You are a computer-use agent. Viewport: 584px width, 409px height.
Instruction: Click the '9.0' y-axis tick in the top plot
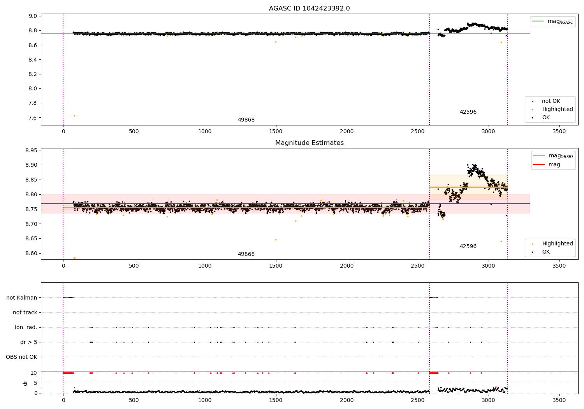[x=33, y=16]
